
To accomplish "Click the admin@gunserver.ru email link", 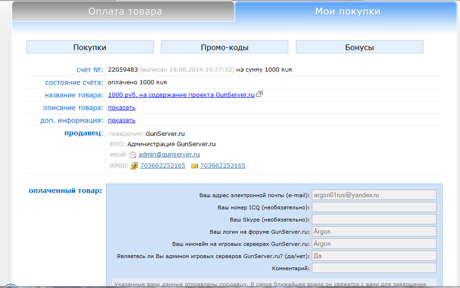I will tap(169, 154).
